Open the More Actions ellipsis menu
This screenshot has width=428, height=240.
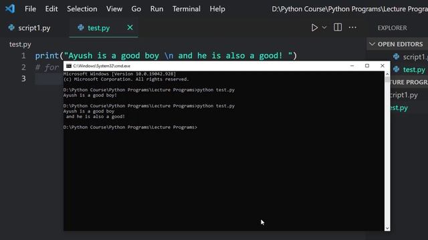(352, 27)
